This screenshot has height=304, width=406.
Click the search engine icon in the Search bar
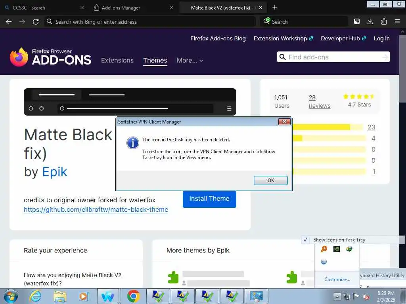(x=267, y=21)
